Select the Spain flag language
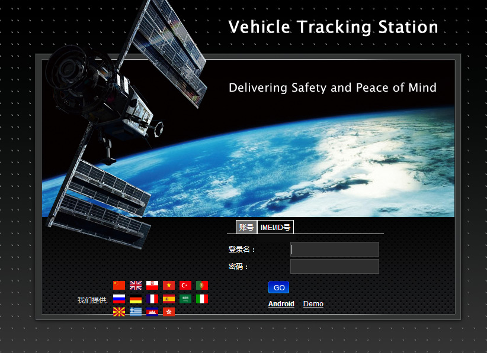This screenshot has width=487, height=353. pos(169,299)
